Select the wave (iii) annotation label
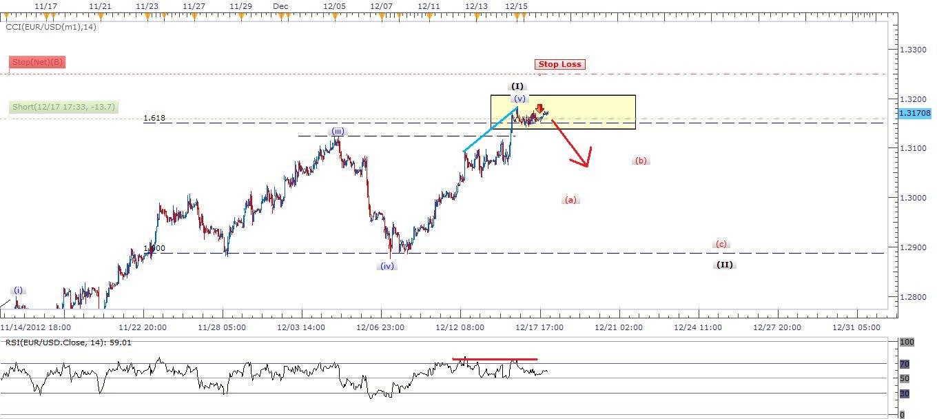 pyautogui.click(x=337, y=131)
